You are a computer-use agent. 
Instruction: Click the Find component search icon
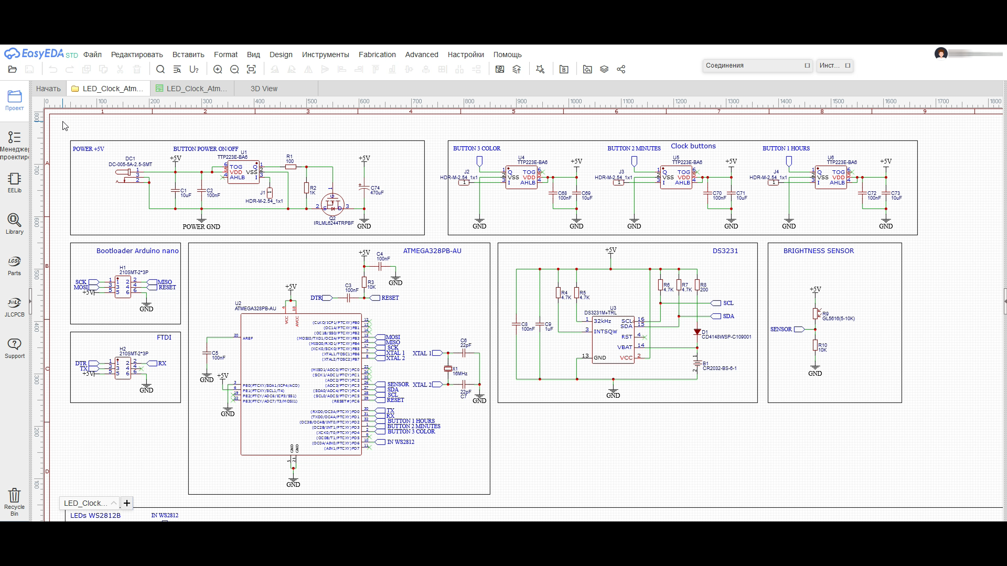pyautogui.click(x=160, y=69)
